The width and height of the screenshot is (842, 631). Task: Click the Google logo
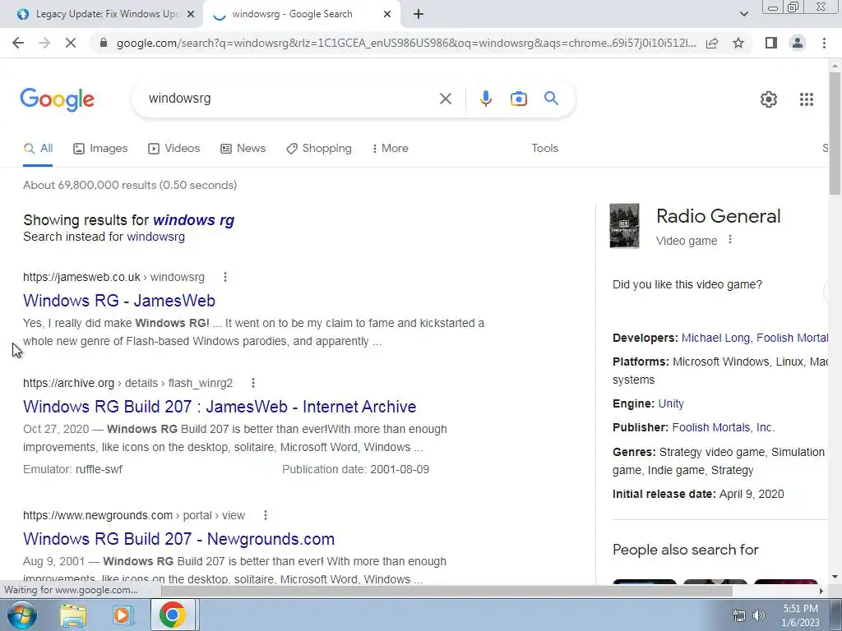tap(57, 99)
